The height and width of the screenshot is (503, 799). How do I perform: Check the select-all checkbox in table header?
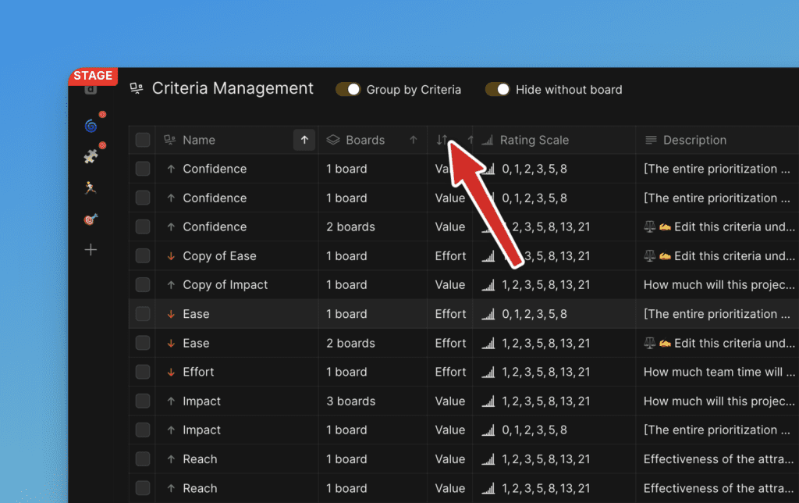(143, 141)
